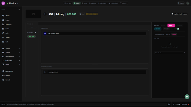The height and width of the screenshot is (107, 191).
Task: Click the Add a to-do input field
Action: click(x=169, y=53)
